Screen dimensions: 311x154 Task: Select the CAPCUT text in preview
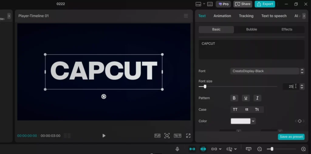pos(104,70)
